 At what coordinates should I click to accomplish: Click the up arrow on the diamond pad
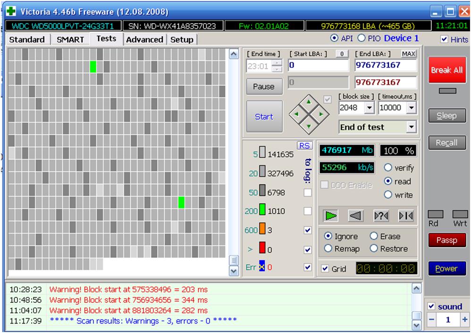[309, 102]
